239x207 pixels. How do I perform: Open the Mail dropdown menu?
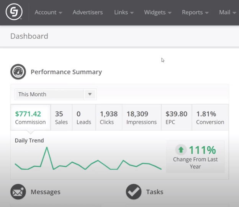click(x=228, y=12)
